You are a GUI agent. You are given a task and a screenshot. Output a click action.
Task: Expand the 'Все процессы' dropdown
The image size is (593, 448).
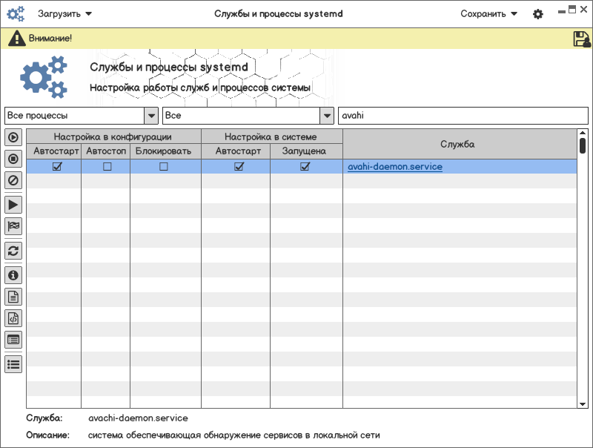click(x=151, y=116)
